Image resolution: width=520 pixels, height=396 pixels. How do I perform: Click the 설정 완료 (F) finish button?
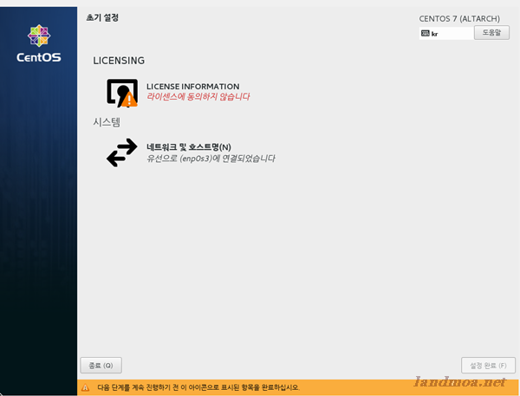click(x=488, y=365)
